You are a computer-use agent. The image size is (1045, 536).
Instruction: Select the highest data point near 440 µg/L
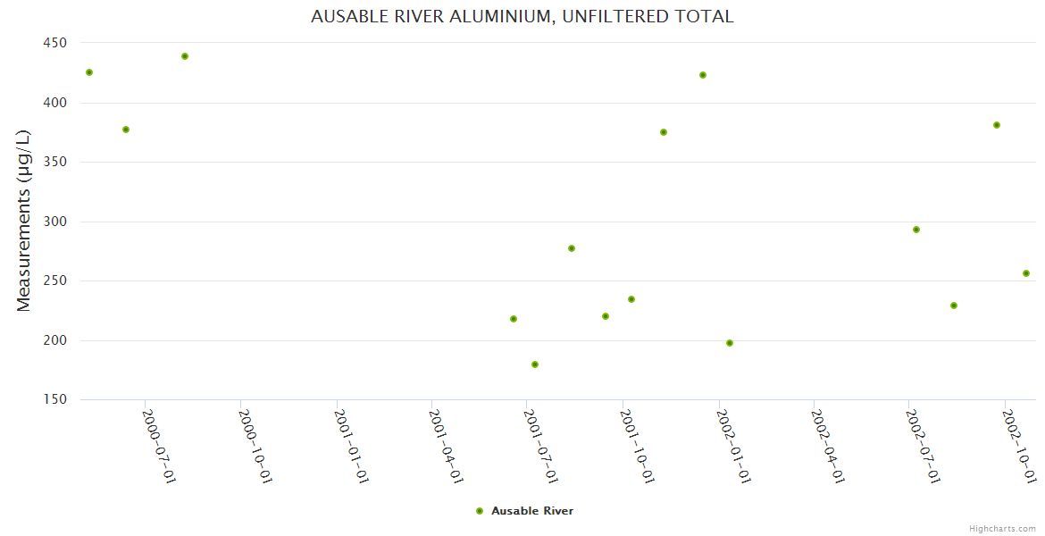coord(185,56)
